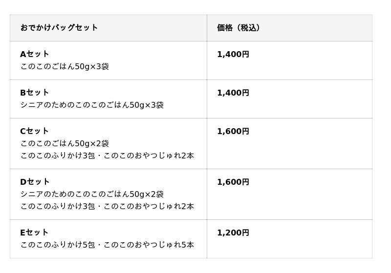Click このこのごはん50g×2袋 in Cセット

65,143
